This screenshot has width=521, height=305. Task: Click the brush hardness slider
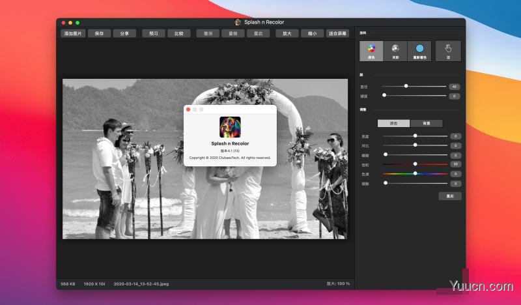pyautogui.click(x=414, y=95)
